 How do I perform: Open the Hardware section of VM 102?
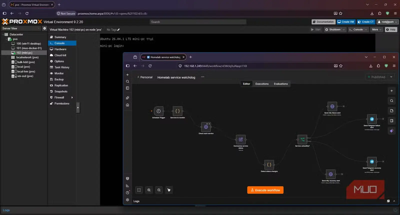[x=62, y=49]
